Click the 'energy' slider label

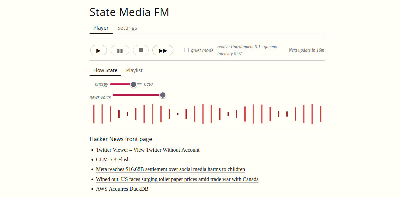101,84
